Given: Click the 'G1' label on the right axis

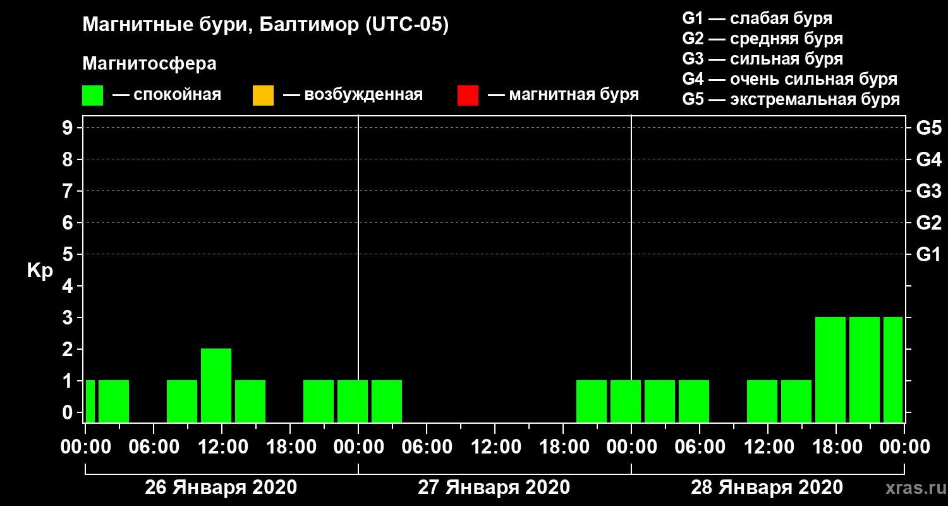Looking at the screenshot, I should click(x=928, y=254).
